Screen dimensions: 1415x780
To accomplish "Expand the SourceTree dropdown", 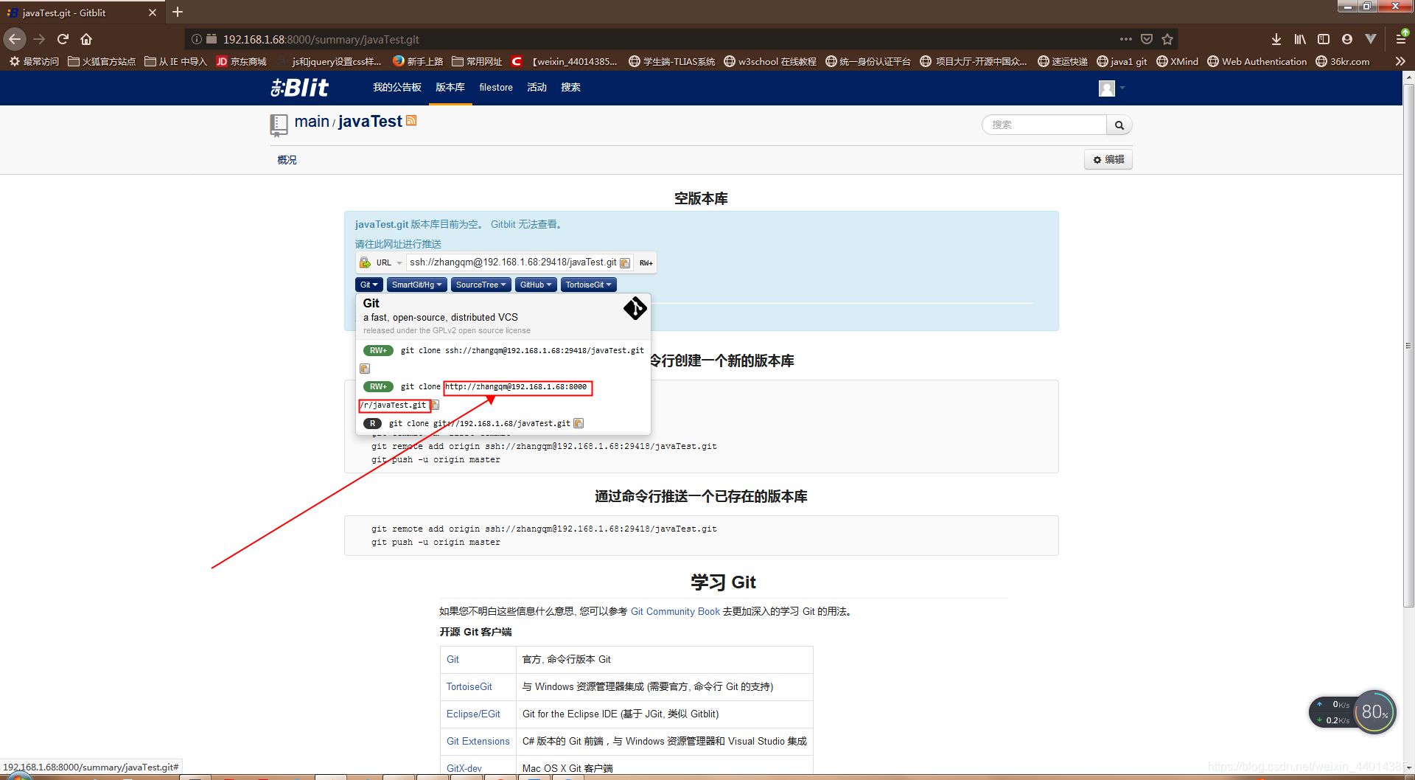I will (x=481, y=285).
